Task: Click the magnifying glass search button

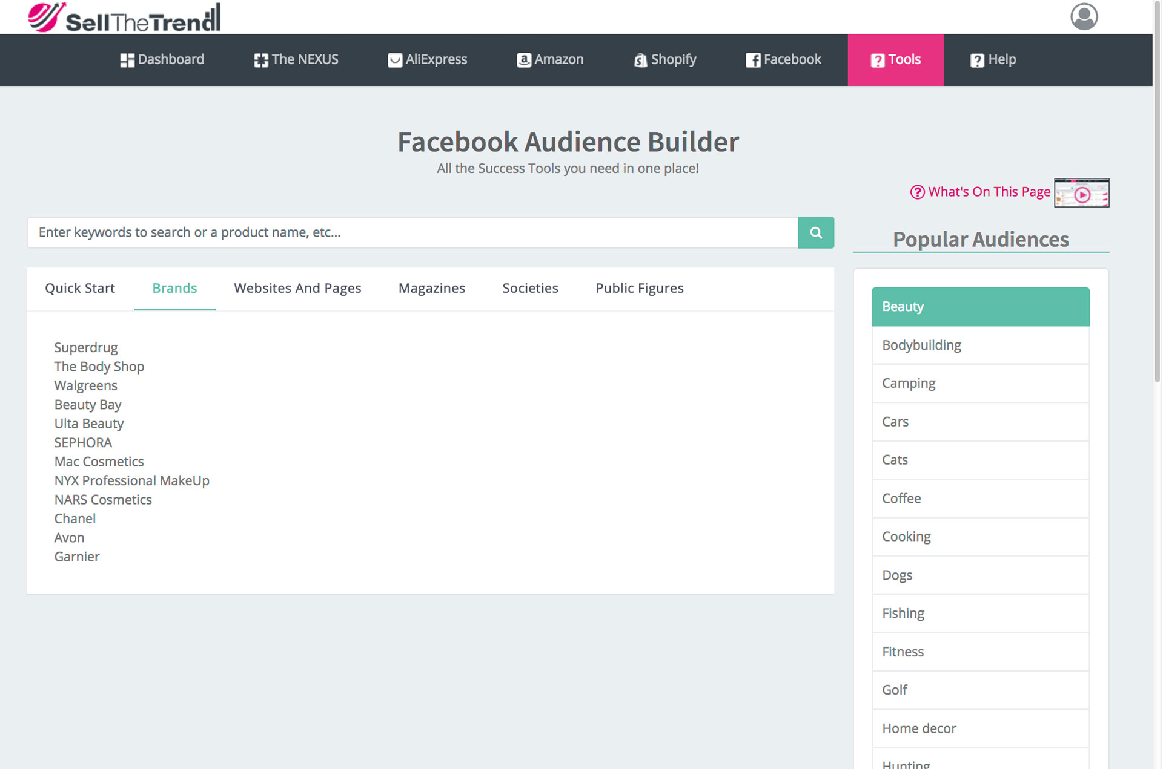Action: [x=815, y=232]
